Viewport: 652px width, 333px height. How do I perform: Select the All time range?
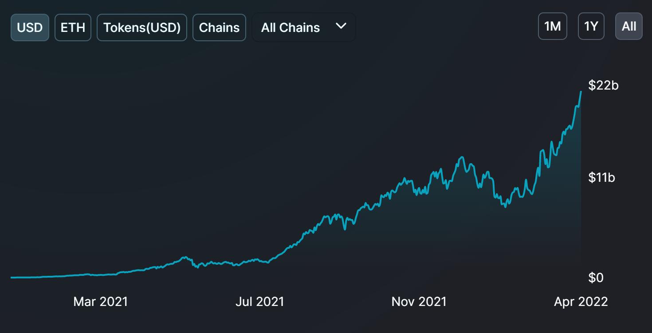628,27
